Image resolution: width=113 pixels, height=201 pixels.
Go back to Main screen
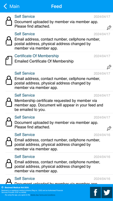(x=12, y=6)
